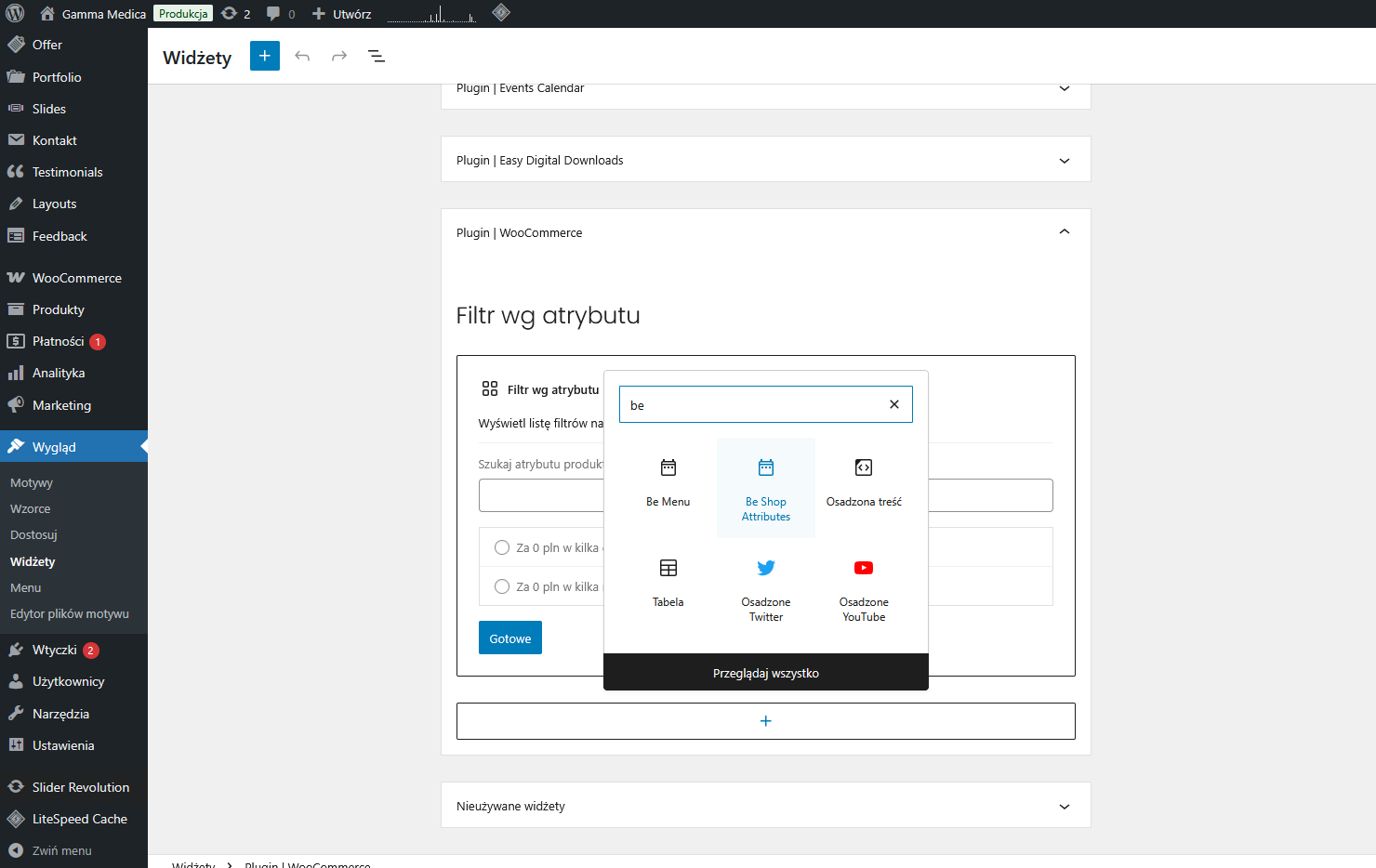Click the block search input field
The image size is (1376, 868).
751,405
